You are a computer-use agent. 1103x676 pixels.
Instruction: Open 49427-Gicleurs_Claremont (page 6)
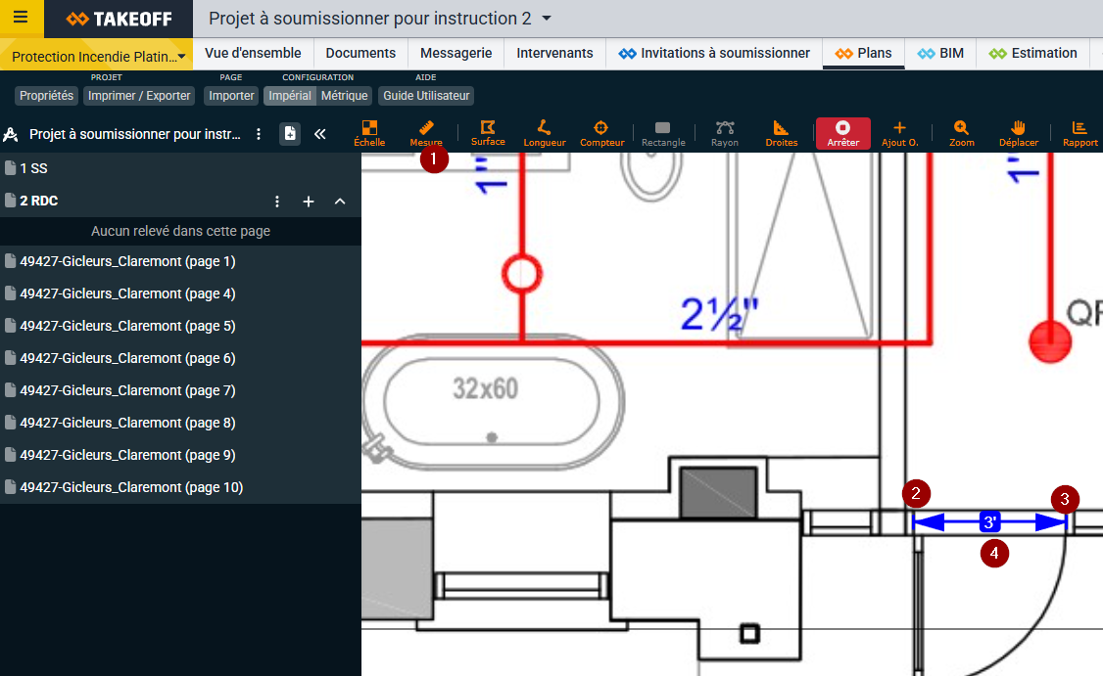pos(127,358)
